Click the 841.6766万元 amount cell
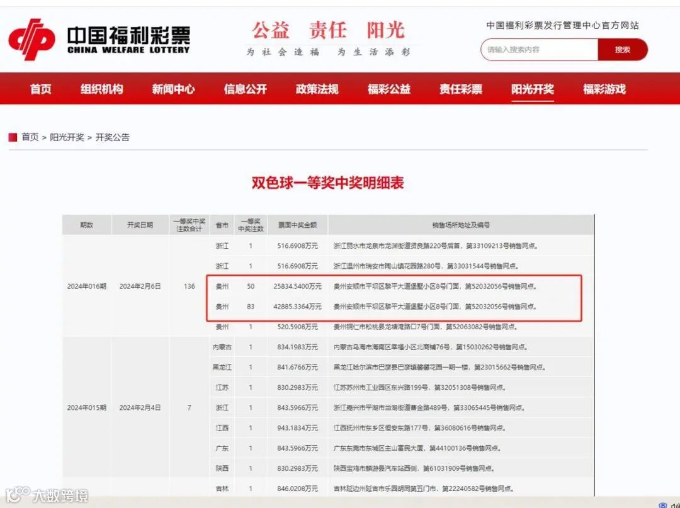The image size is (680, 508). coord(297,367)
